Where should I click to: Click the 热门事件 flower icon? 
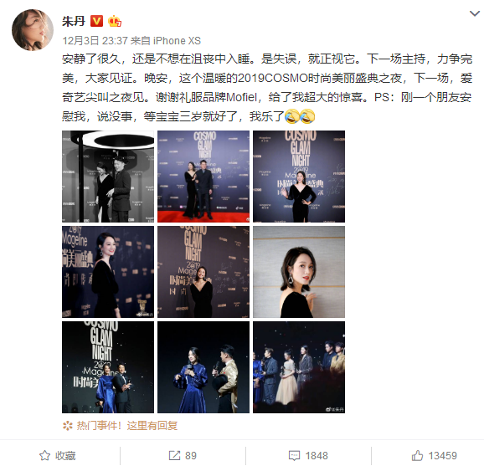point(67,426)
